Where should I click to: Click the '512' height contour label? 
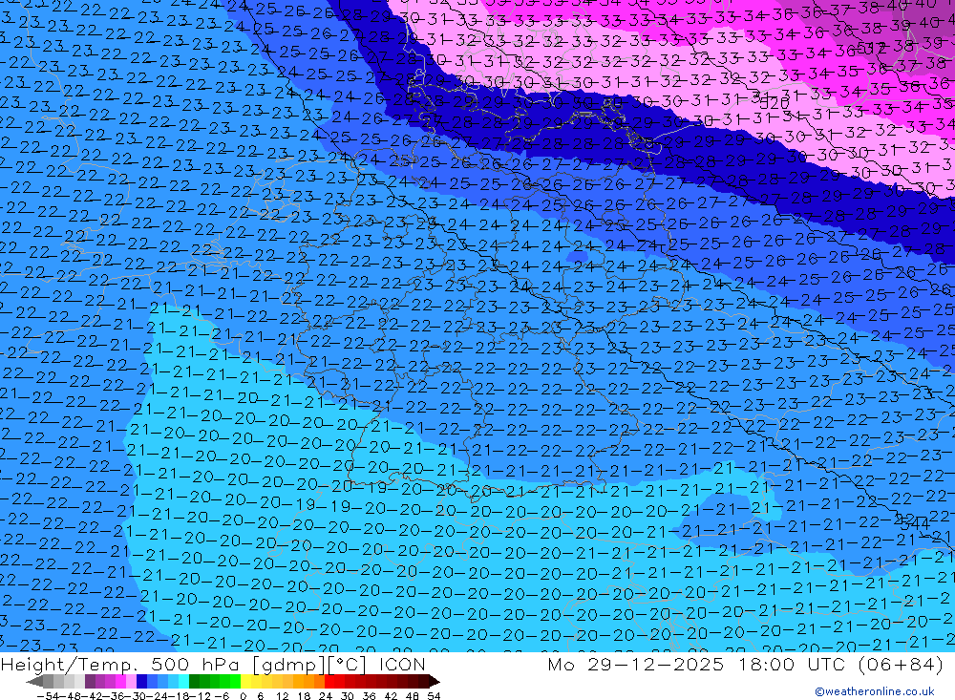click(x=872, y=46)
